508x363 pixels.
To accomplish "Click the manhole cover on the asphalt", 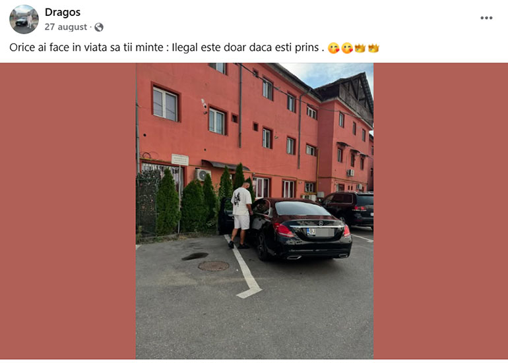I will pyautogui.click(x=214, y=266).
